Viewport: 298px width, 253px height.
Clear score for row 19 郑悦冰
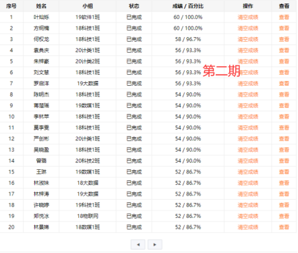tap(248, 216)
